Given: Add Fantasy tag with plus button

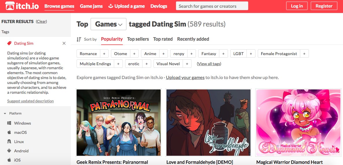Looking at the screenshot, I should click(x=223, y=54).
